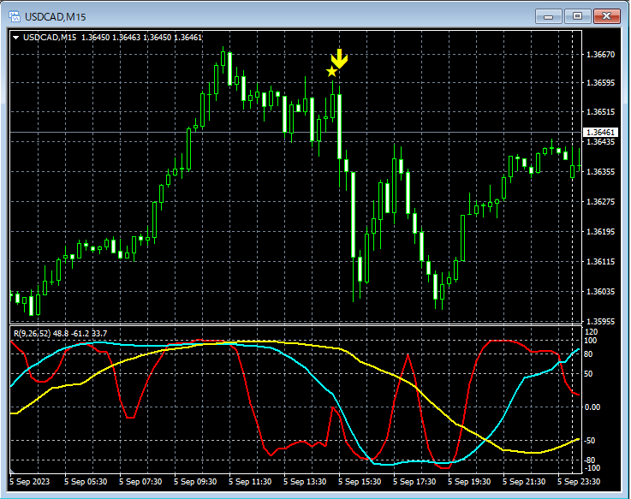
Task: Click the 5 Sep 05:30 time label
Action: coord(86,482)
